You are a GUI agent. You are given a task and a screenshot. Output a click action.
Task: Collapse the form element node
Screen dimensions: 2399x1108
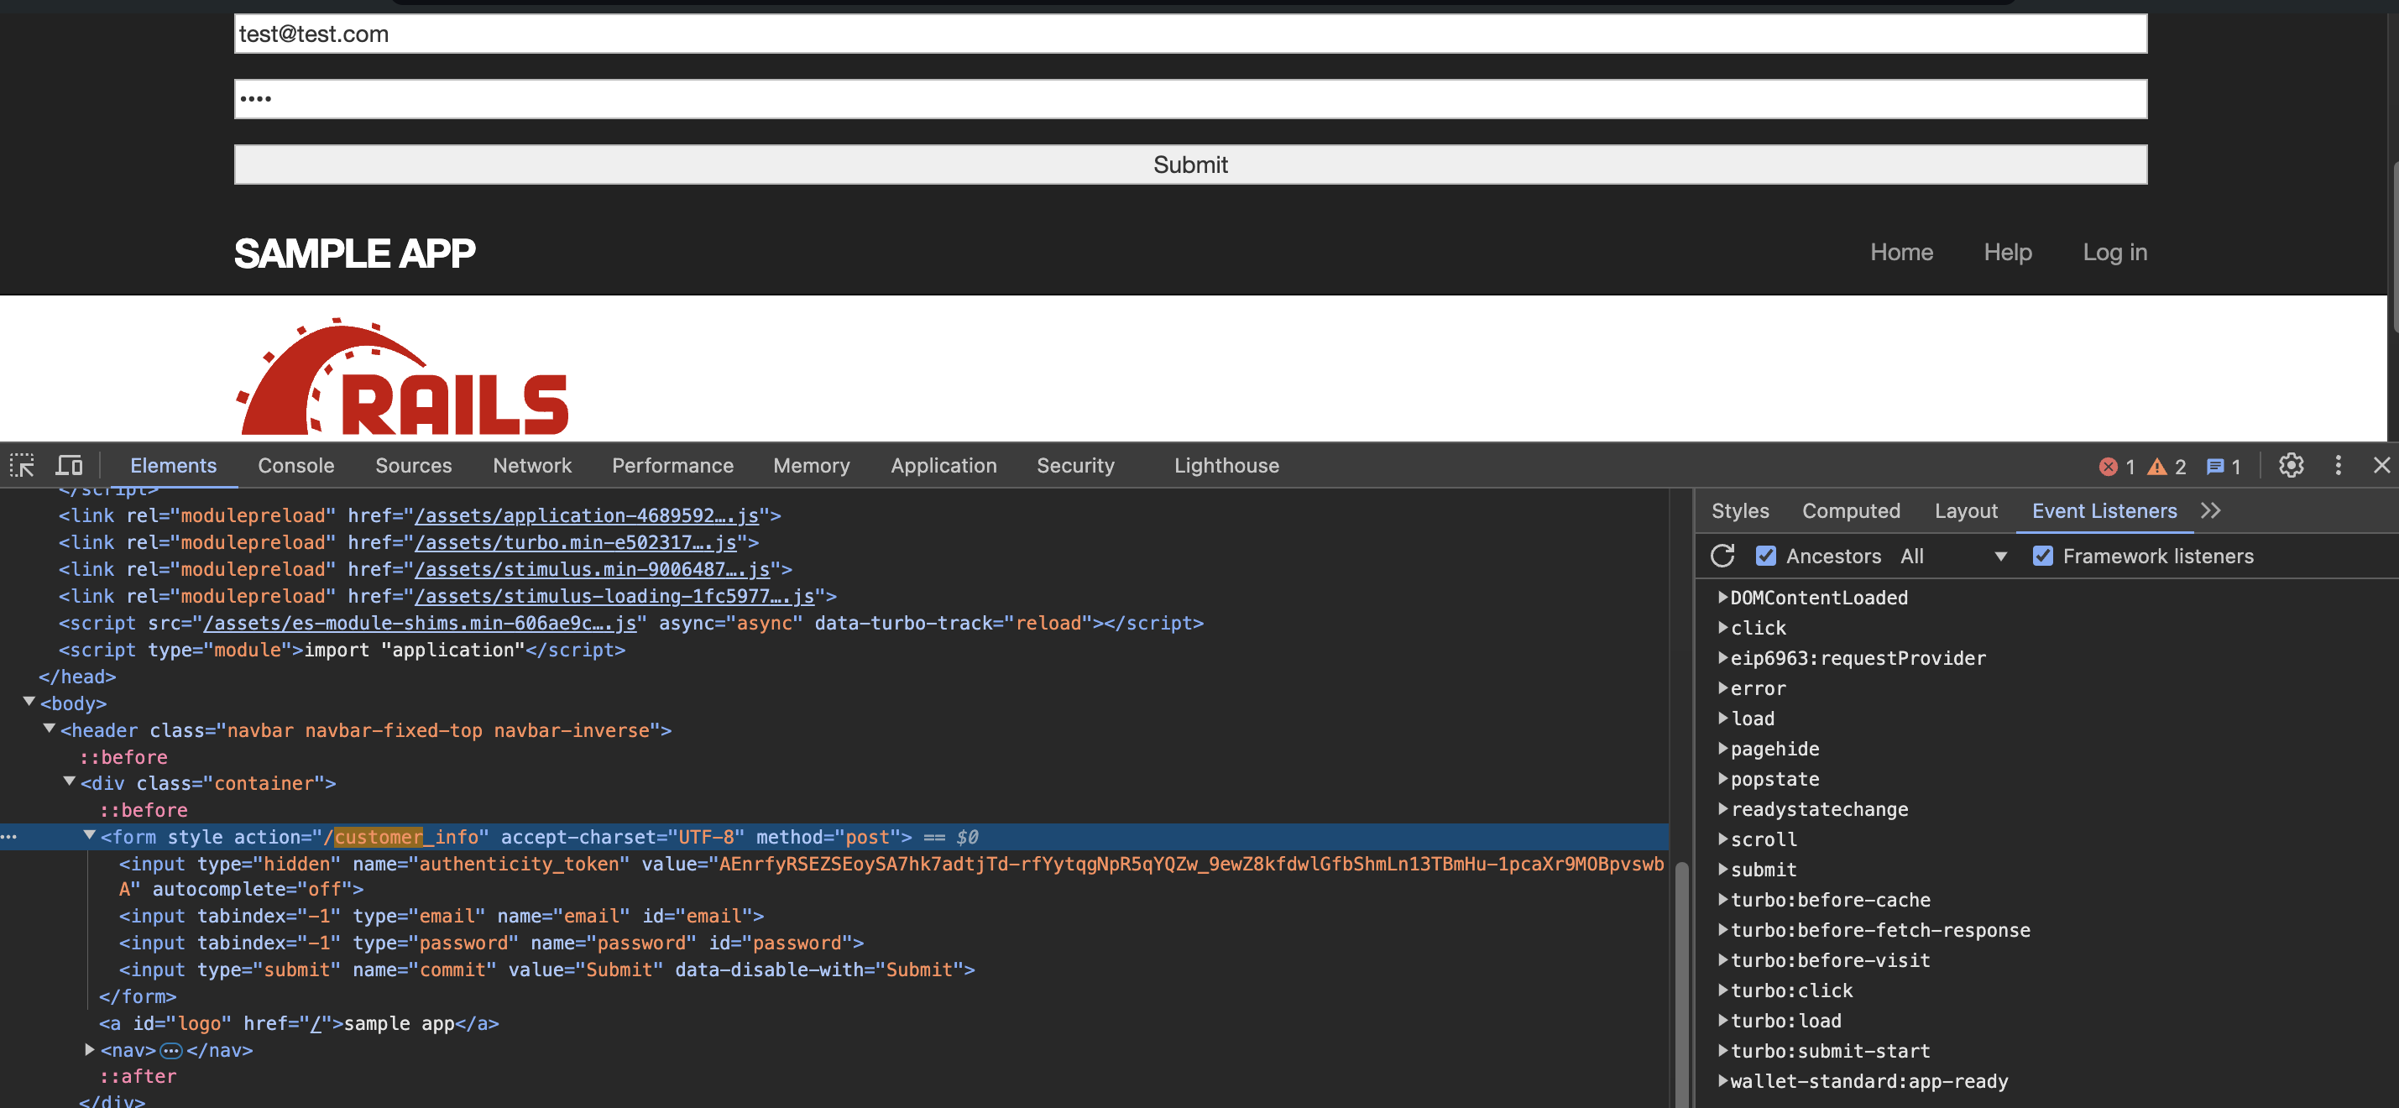coord(90,835)
